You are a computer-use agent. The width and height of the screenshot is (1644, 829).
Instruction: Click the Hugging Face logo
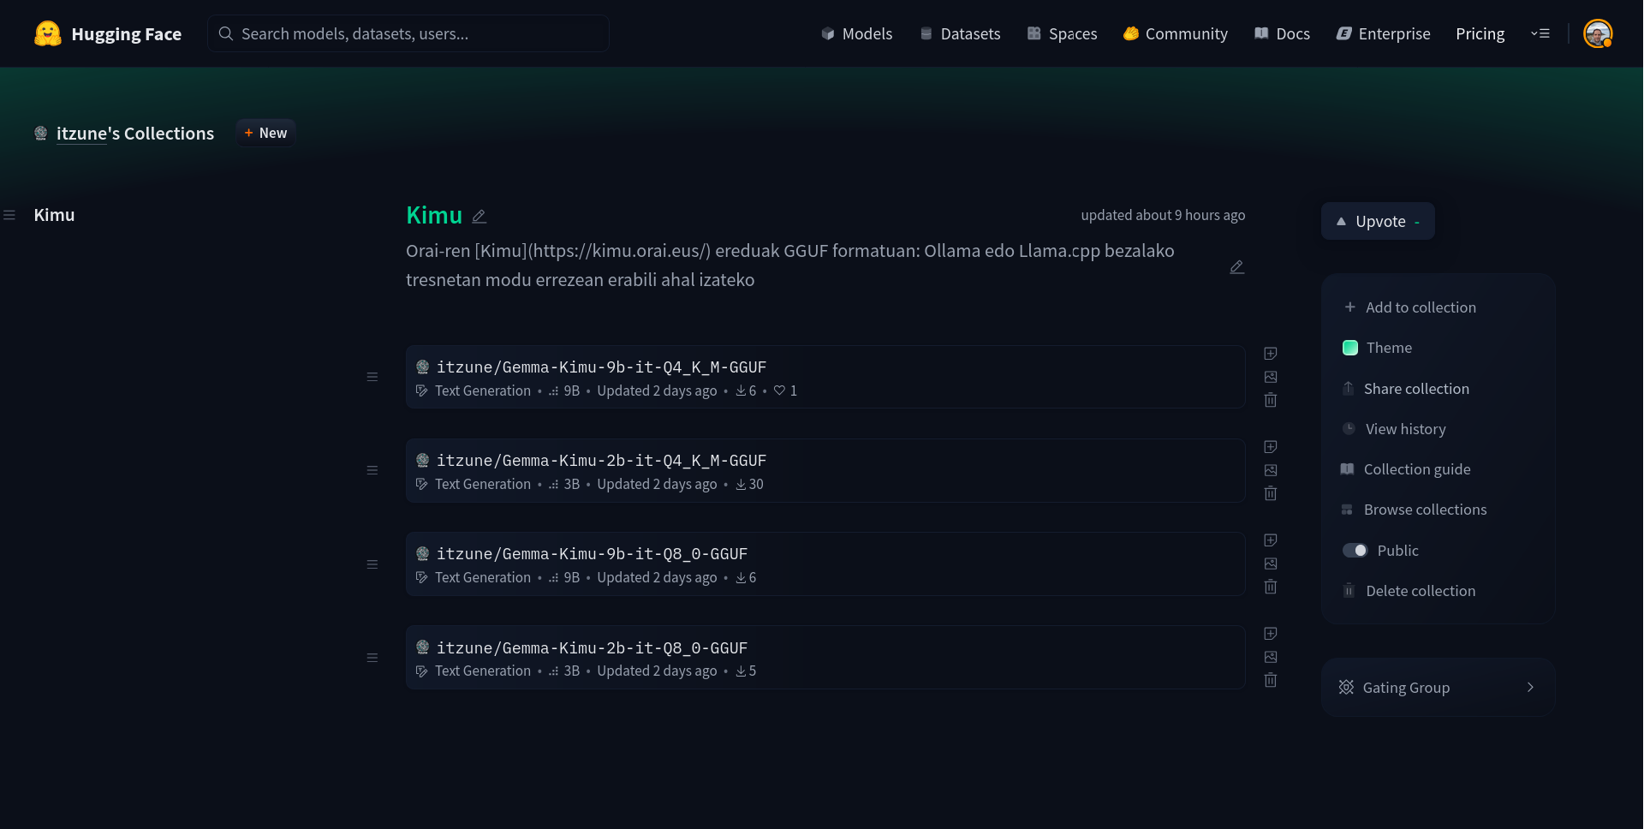(x=48, y=33)
